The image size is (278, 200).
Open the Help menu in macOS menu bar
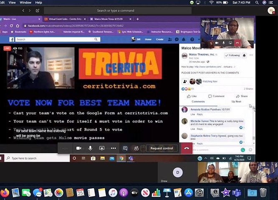tap(39, 2)
